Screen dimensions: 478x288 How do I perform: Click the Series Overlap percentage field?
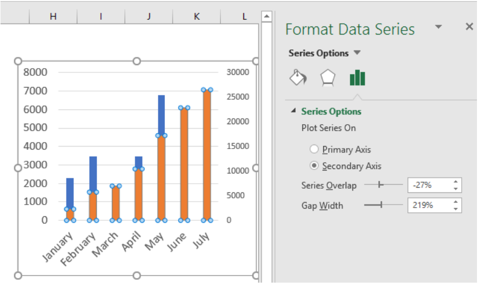pos(430,185)
